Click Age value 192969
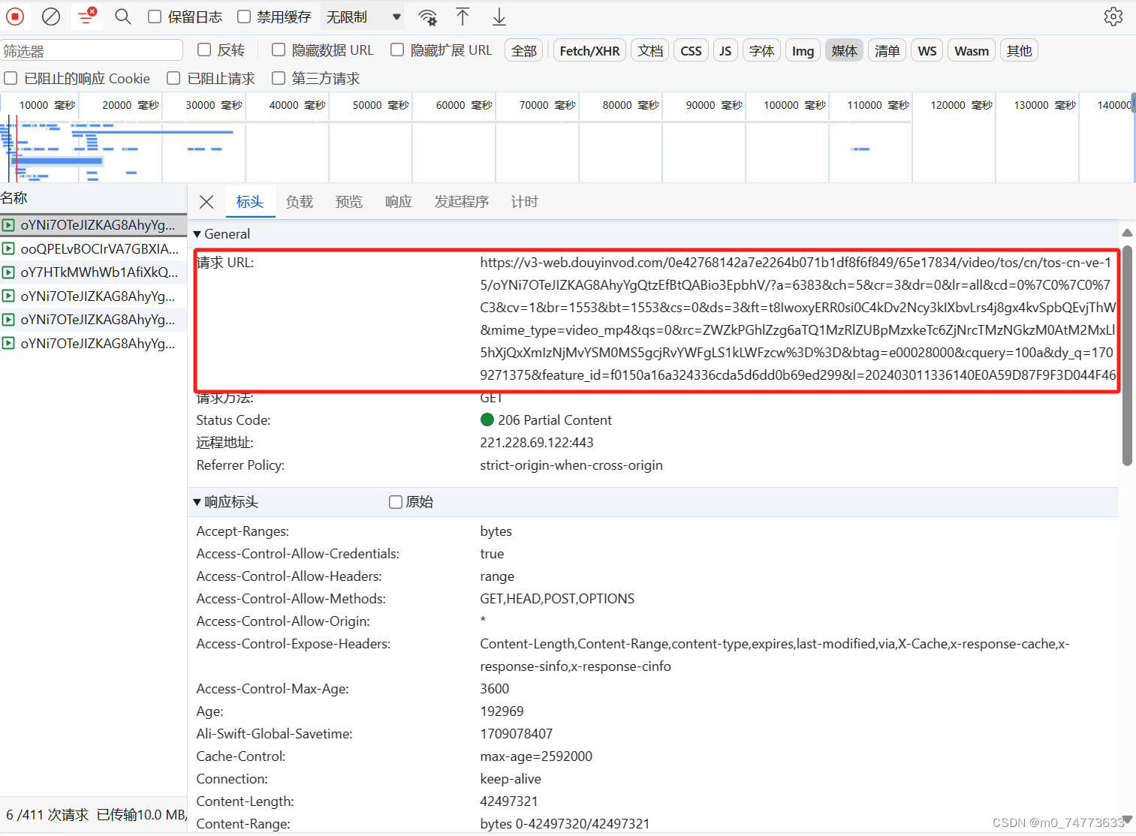The image size is (1136, 836). 502,711
